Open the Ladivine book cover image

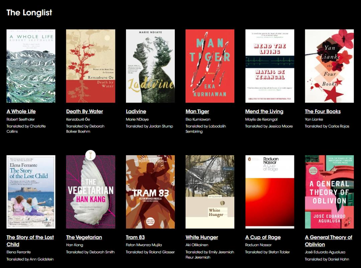150,66
